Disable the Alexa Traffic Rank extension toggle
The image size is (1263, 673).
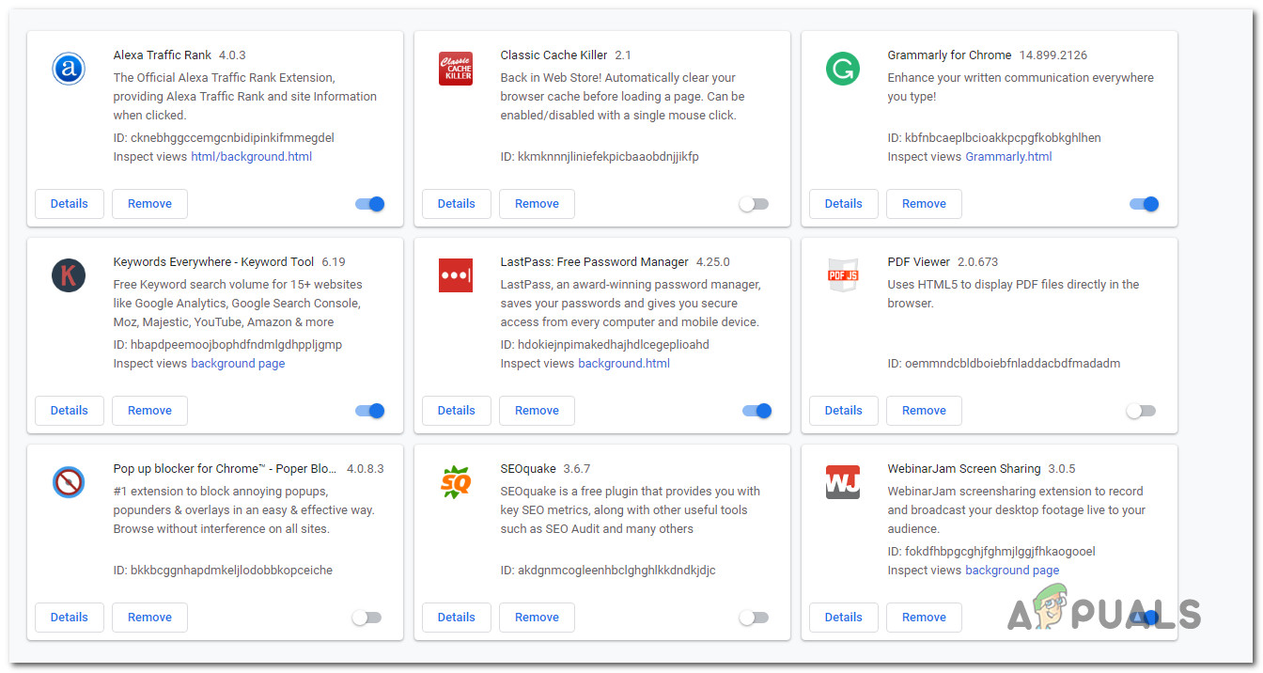click(370, 204)
